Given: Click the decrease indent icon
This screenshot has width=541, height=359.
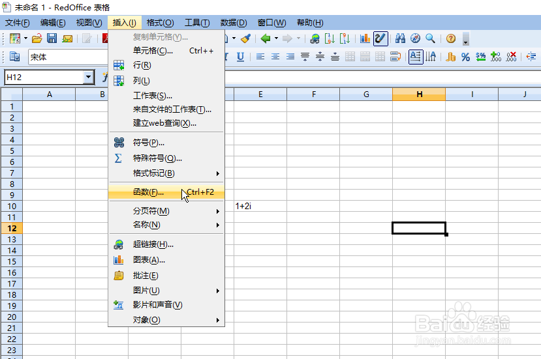Looking at the screenshot, I should point(531,57).
